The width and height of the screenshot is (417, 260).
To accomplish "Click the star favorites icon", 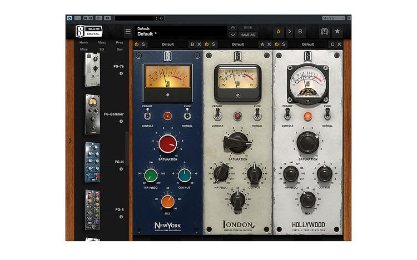I will point(337,31).
